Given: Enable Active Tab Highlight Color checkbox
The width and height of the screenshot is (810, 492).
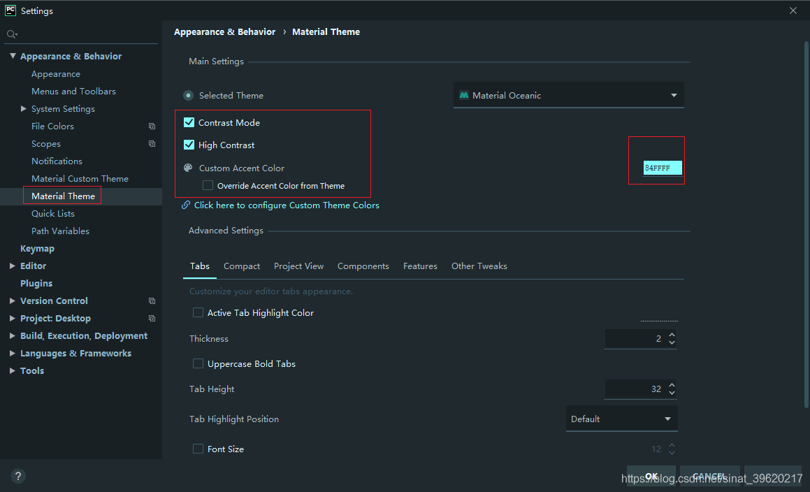Looking at the screenshot, I should pyautogui.click(x=198, y=312).
